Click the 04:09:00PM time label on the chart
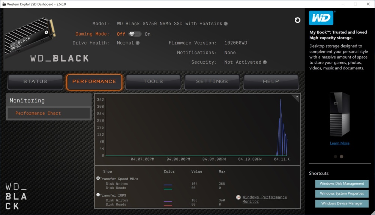The height and width of the screenshot is (215, 375). click(214, 159)
